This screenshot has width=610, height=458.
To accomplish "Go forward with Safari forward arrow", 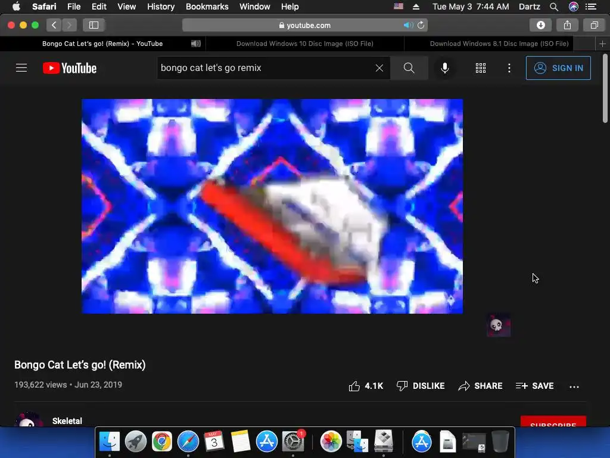I will 69,25.
